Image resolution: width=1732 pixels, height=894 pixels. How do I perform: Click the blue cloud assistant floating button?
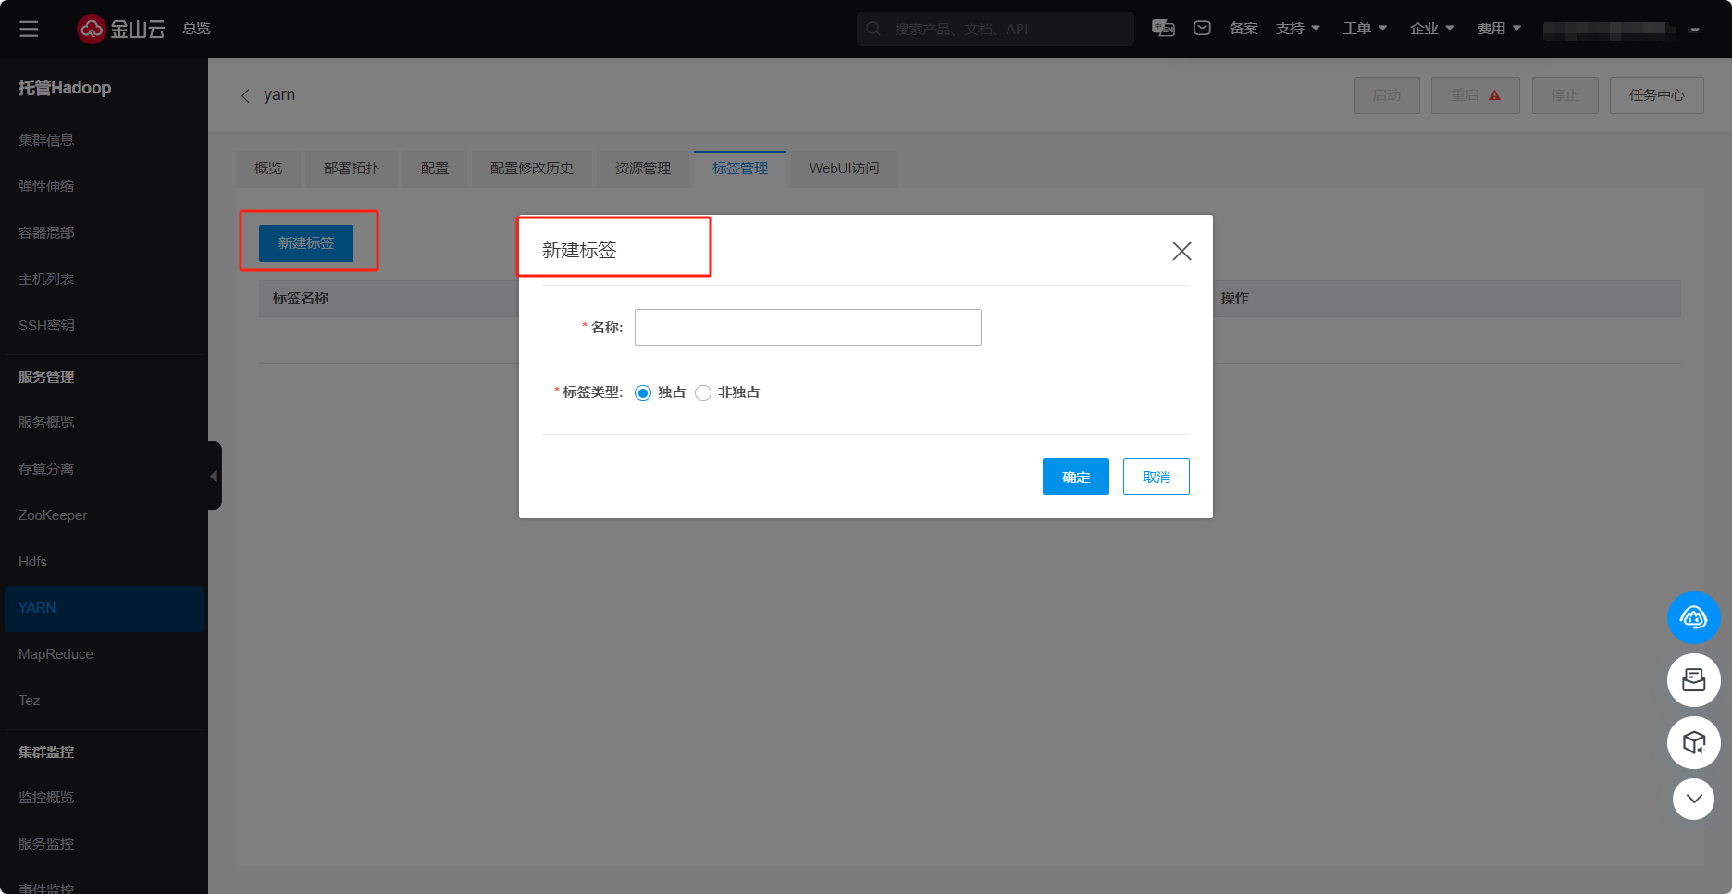click(1693, 617)
